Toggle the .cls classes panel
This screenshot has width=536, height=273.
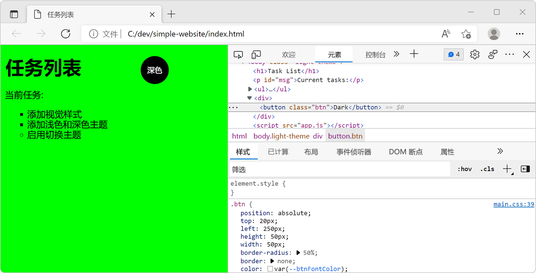click(x=487, y=169)
